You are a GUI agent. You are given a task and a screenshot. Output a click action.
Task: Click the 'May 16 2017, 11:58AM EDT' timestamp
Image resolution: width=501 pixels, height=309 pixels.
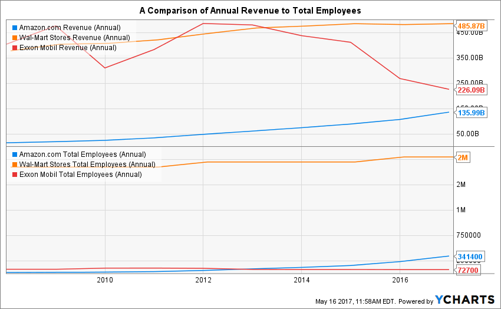[355, 301]
